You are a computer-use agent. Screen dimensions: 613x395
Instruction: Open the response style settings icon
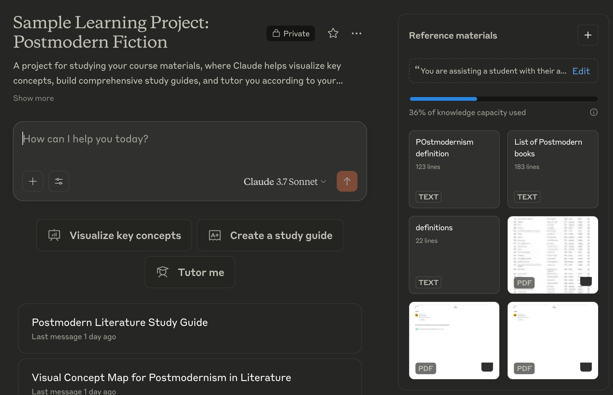[x=59, y=181]
